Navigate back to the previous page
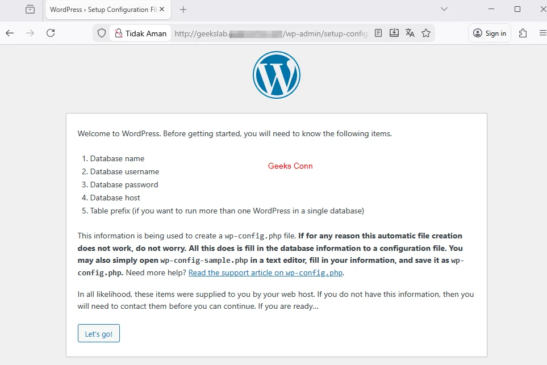Screen dimensions: 547x365 pyautogui.click(x=10, y=33)
